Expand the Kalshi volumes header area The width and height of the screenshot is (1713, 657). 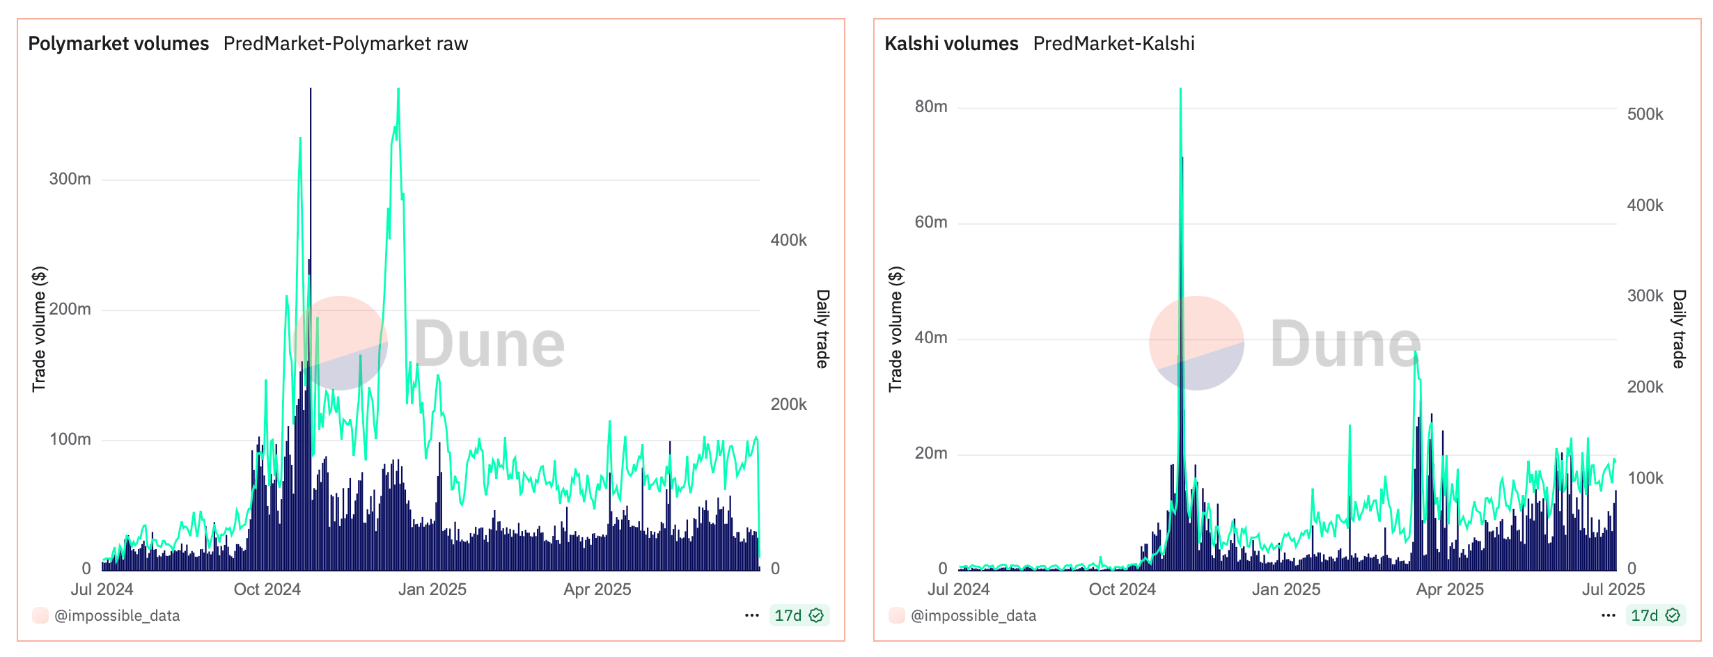pyautogui.click(x=951, y=43)
